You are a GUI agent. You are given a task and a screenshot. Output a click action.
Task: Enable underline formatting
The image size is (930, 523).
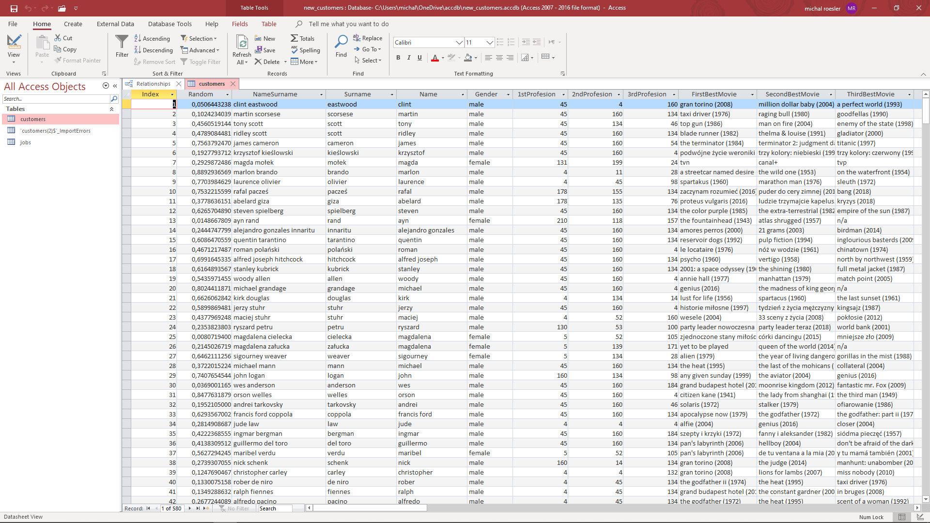click(x=419, y=58)
